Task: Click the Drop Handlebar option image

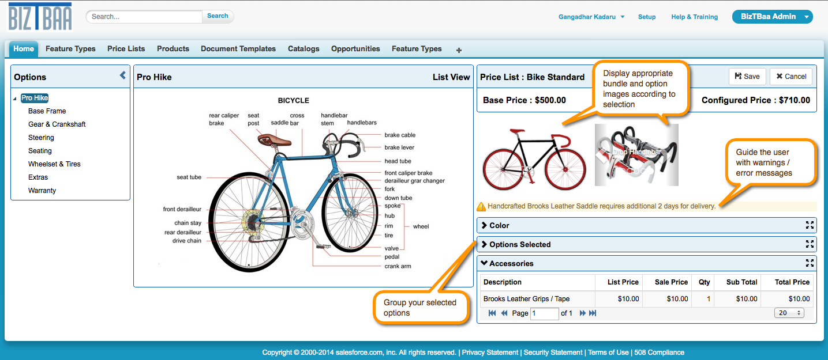Action: [x=636, y=155]
